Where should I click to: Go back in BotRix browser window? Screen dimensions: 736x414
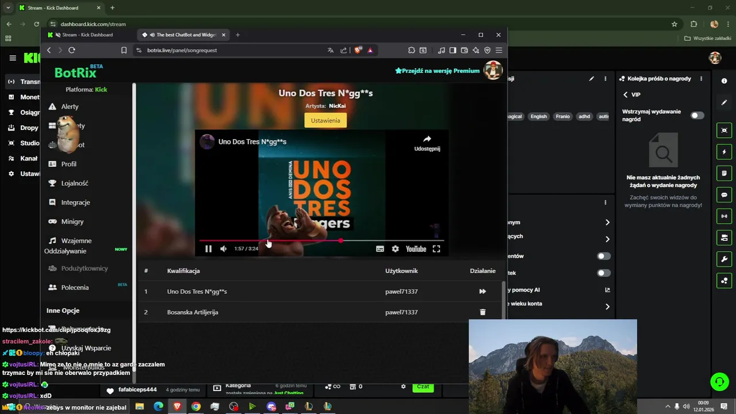click(x=49, y=50)
